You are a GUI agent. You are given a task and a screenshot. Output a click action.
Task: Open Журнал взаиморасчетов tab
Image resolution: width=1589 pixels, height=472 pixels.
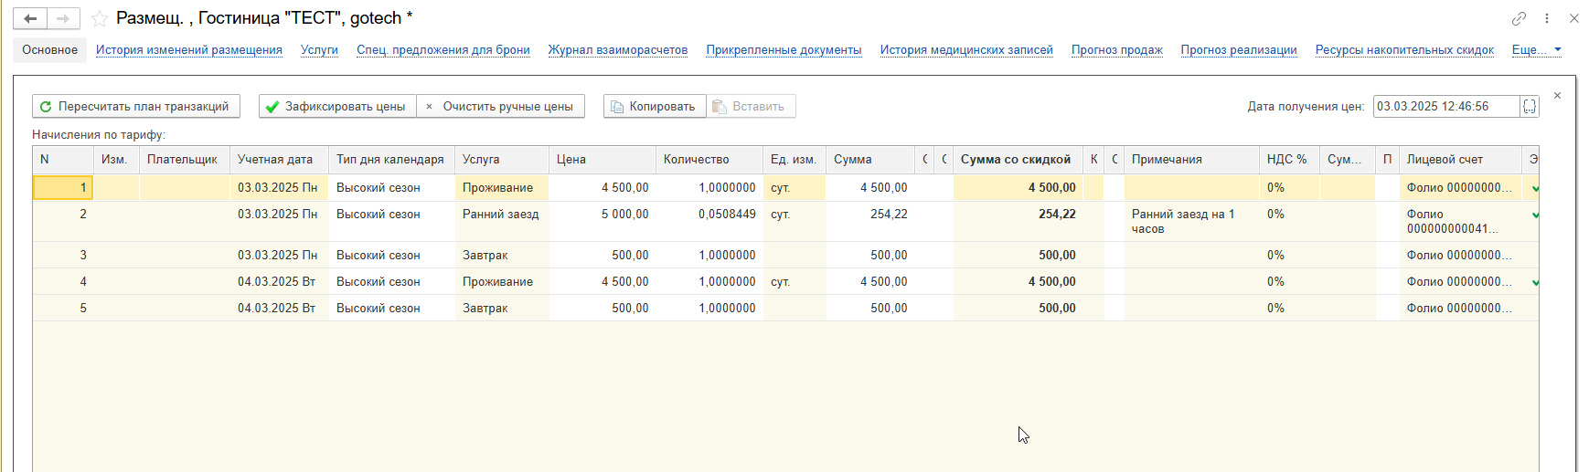pyautogui.click(x=618, y=50)
